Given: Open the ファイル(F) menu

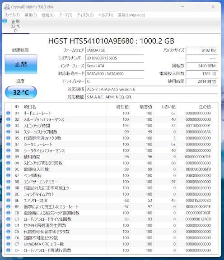Looking at the screenshot, I should [12, 15].
